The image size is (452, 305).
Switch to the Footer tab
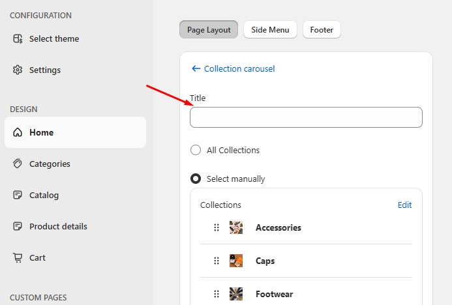click(x=322, y=30)
